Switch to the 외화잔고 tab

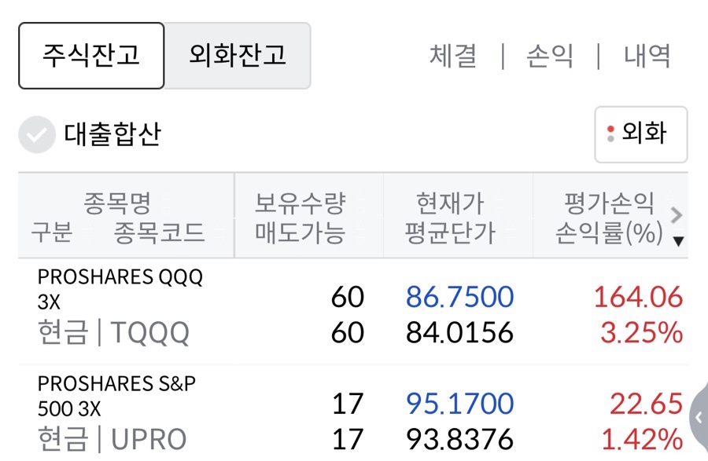[238, 56]
